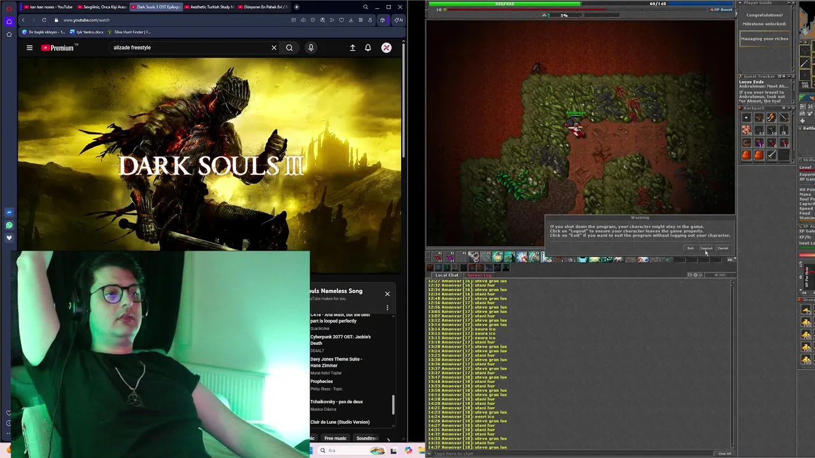This screenshot has height=458, width=815.
Task: Open the 'Bir başlık ekleyin' bookmark
Action: [x=43, y=32]
